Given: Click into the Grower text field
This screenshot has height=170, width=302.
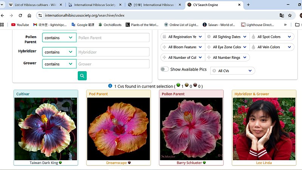Looking at the screenshot, I should [113, 64].
